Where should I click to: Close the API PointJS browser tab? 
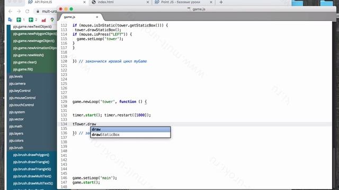[84, 2]
